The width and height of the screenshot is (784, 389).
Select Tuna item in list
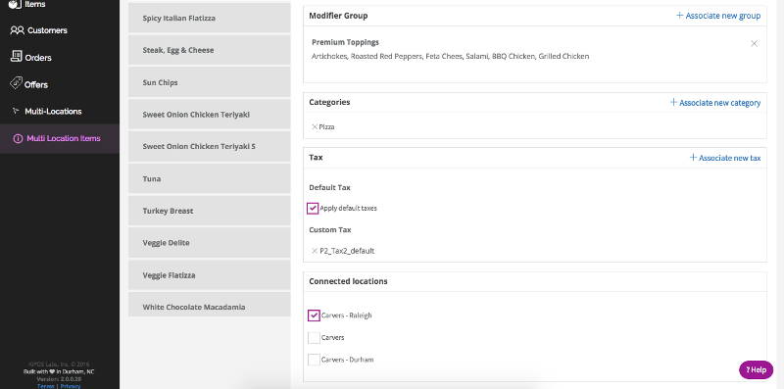click(210, 178)
